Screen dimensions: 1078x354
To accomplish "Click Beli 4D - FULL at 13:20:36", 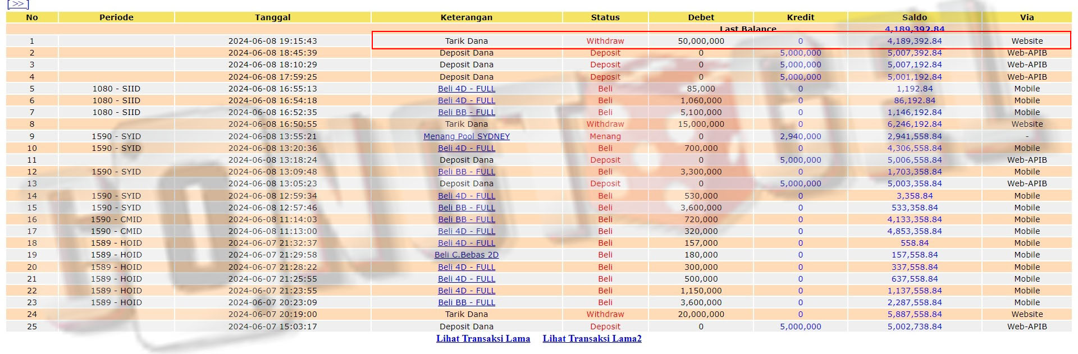I will [466, 148].
